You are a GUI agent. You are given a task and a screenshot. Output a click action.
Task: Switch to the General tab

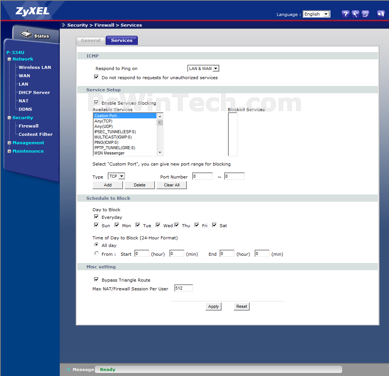tap(91, 40)
